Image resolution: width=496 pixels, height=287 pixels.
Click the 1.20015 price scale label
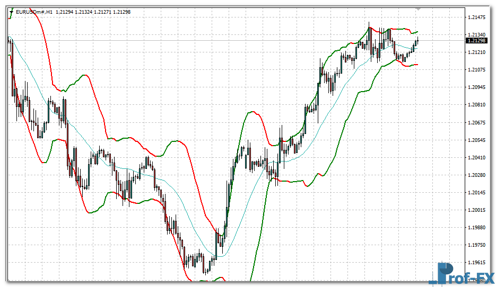477,210
